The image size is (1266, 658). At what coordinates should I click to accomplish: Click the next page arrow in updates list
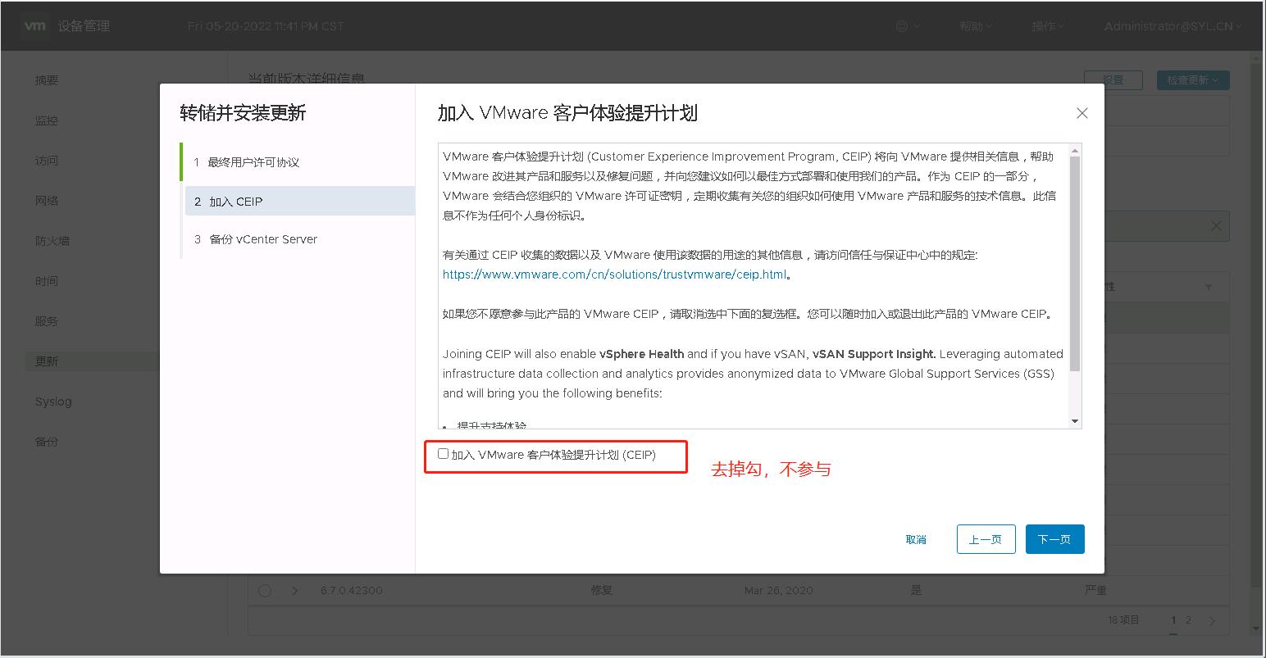pyautogui.click(x=1213, y=620)
